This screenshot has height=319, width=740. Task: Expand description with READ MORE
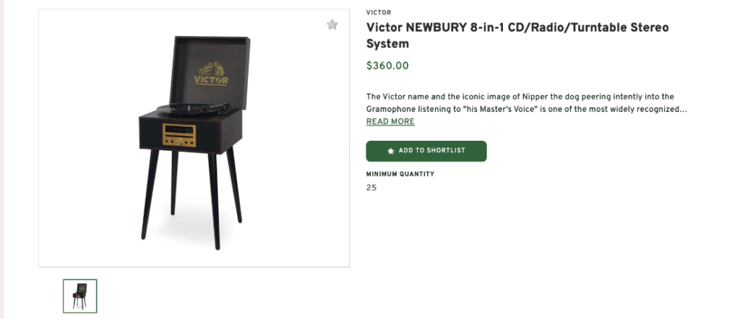[x=390, y=122]
